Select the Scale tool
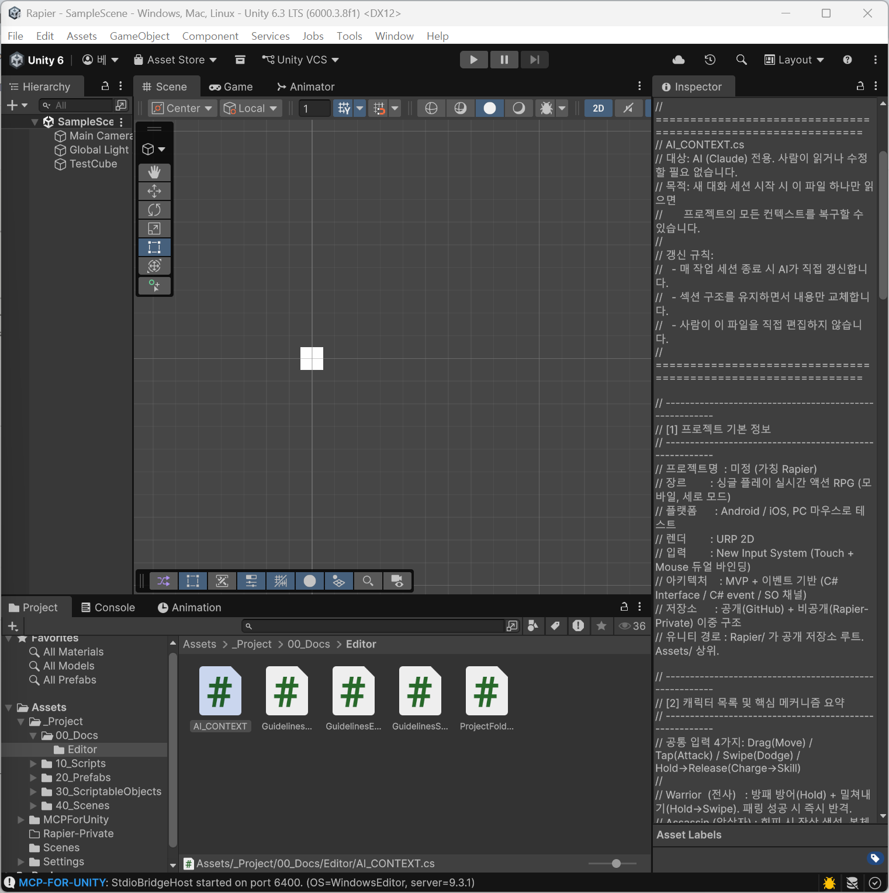 (154, 229)
